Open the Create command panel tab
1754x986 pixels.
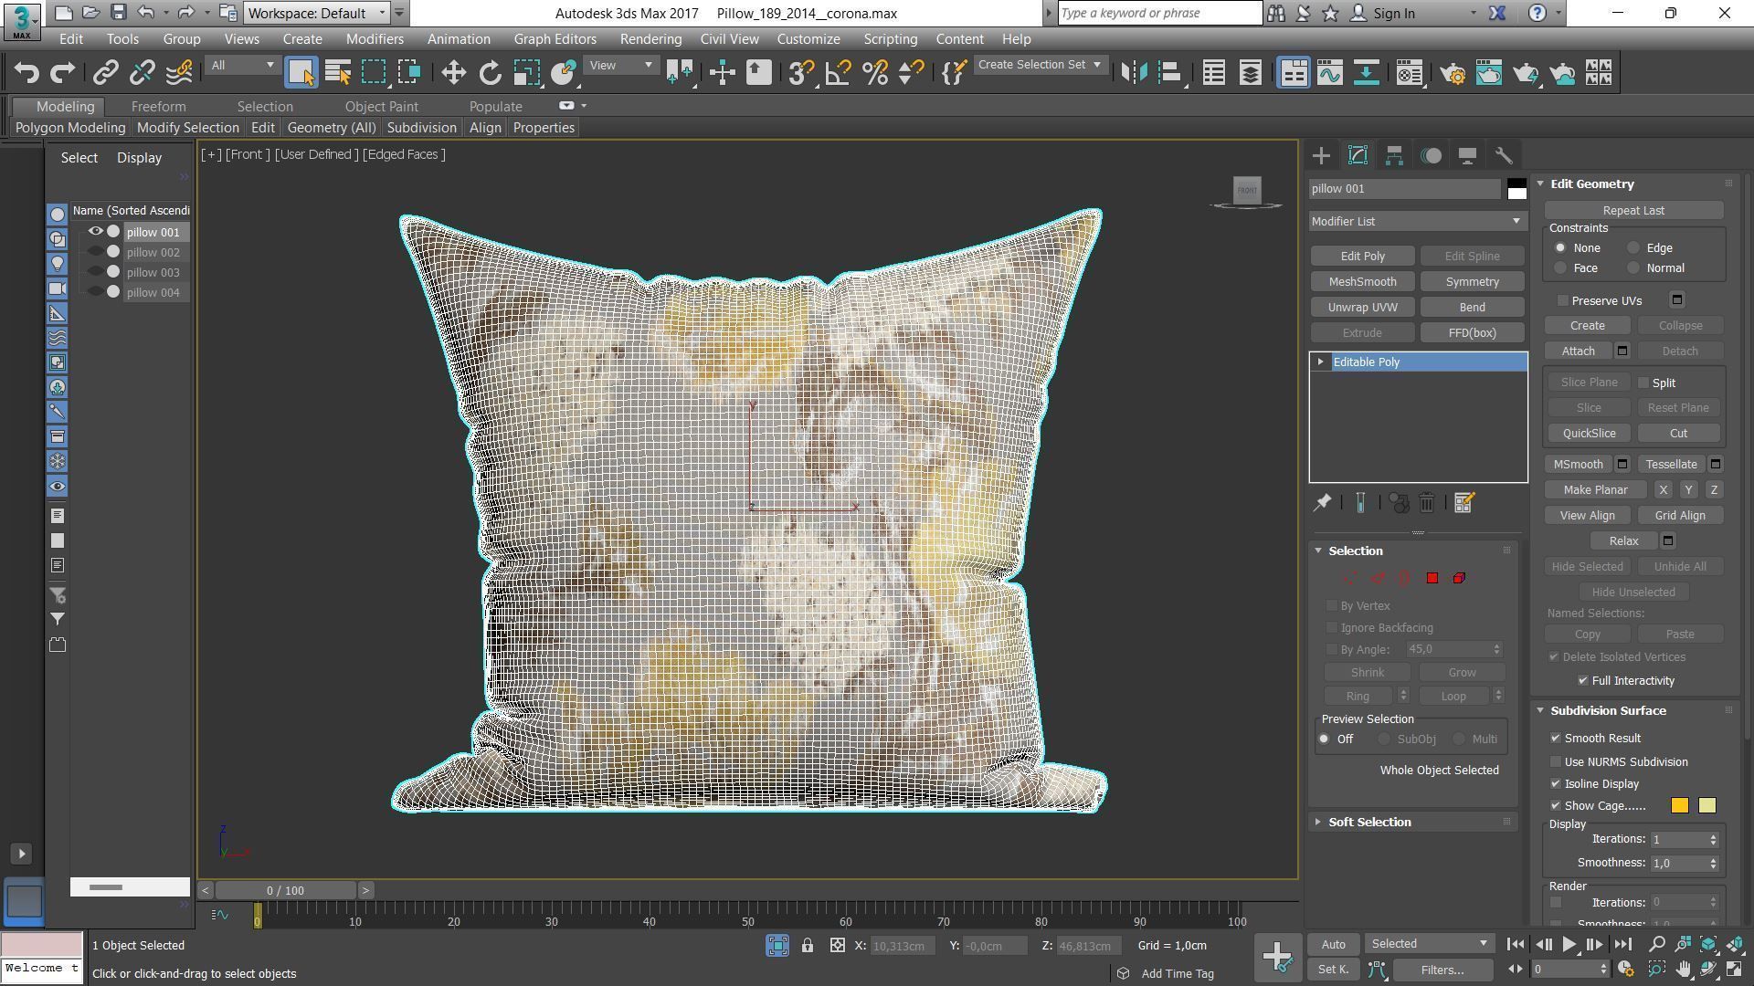(1321, 155)
